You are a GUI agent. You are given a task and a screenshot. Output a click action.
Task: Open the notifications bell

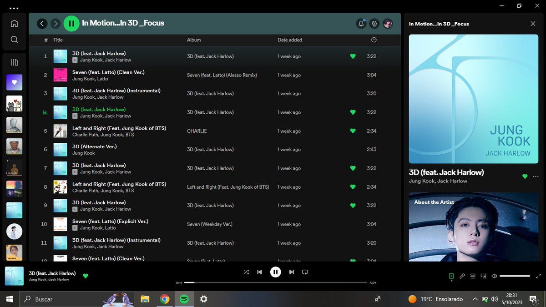click(x=361, y=24)
